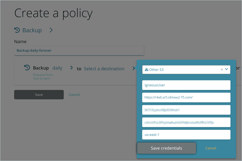This screenshot has height=161, width=242.
Task: Expand the Other S3 dropdown arrow
Action: (x=227, y=69)
